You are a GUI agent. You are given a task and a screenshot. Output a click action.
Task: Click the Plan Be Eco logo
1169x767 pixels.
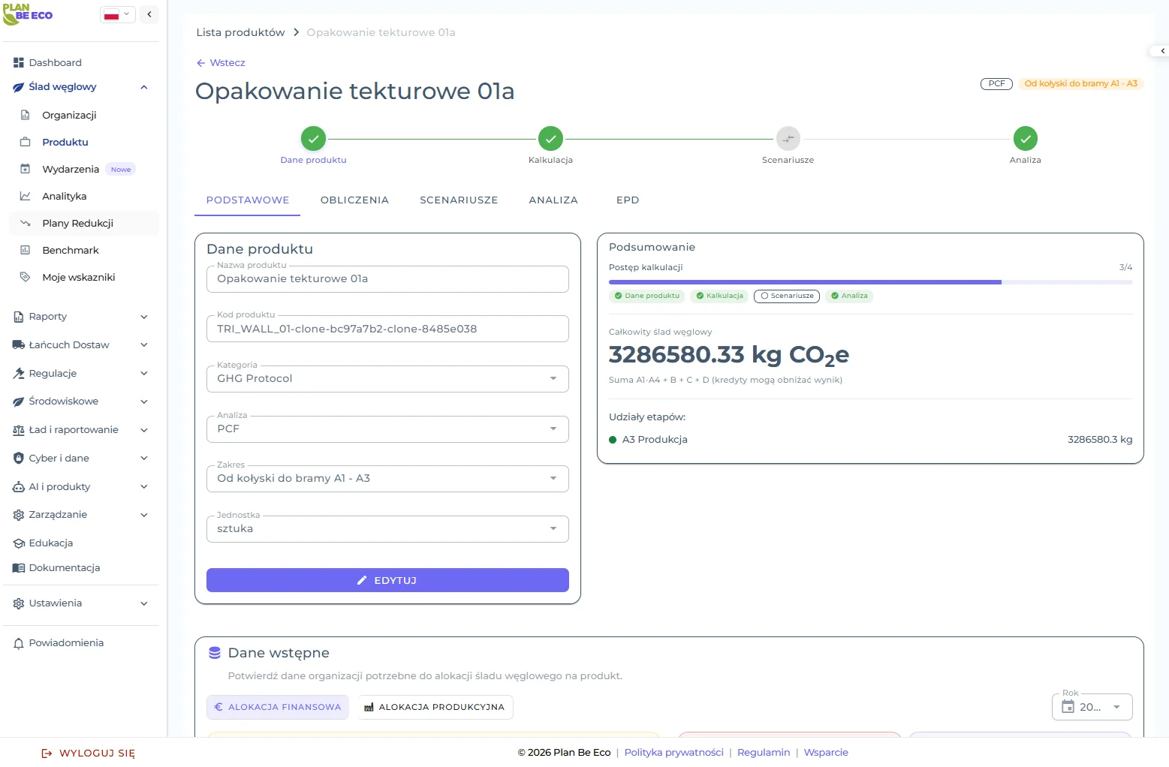point(28,14)
